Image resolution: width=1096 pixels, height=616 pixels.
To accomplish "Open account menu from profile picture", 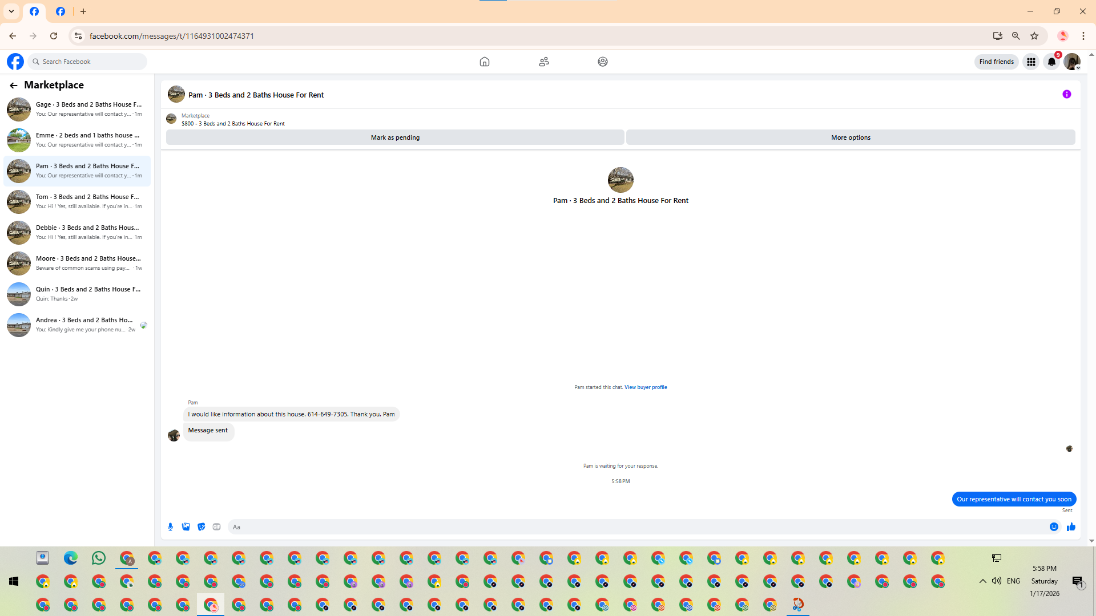I will pos(1071,62).
